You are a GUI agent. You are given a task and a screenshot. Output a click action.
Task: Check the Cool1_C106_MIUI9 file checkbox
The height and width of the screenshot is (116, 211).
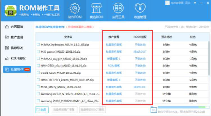pos(38,73)
